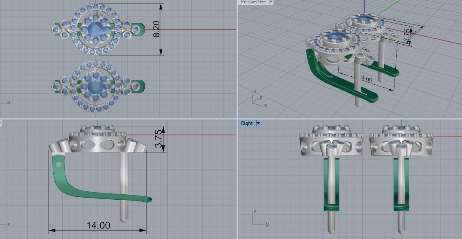The image size is (462, 239).
Task: Select the 14.00 dimension text
Action: click(98, 226)
